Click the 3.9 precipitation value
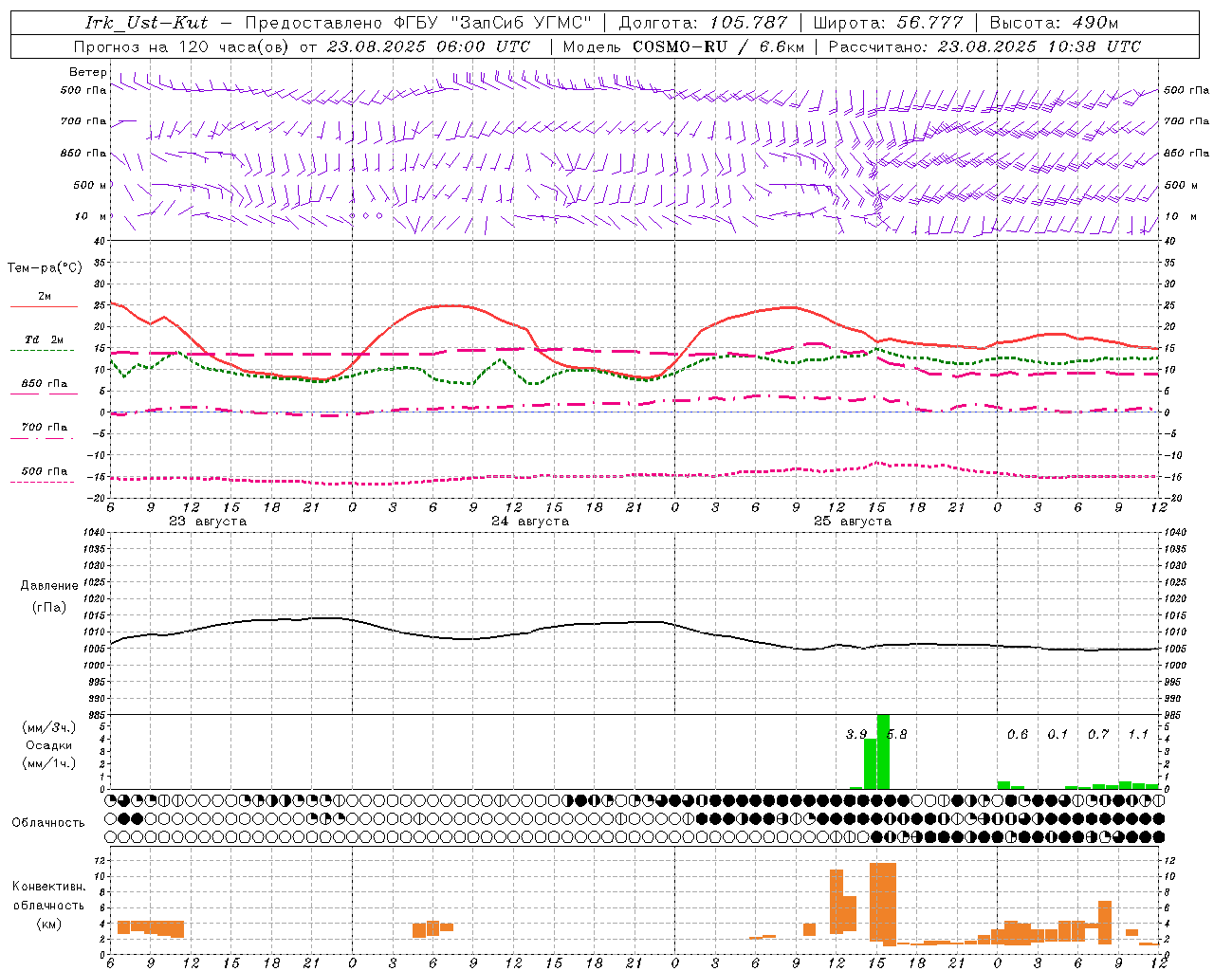This screenshot has height=971, width=1214. [856, 735]
